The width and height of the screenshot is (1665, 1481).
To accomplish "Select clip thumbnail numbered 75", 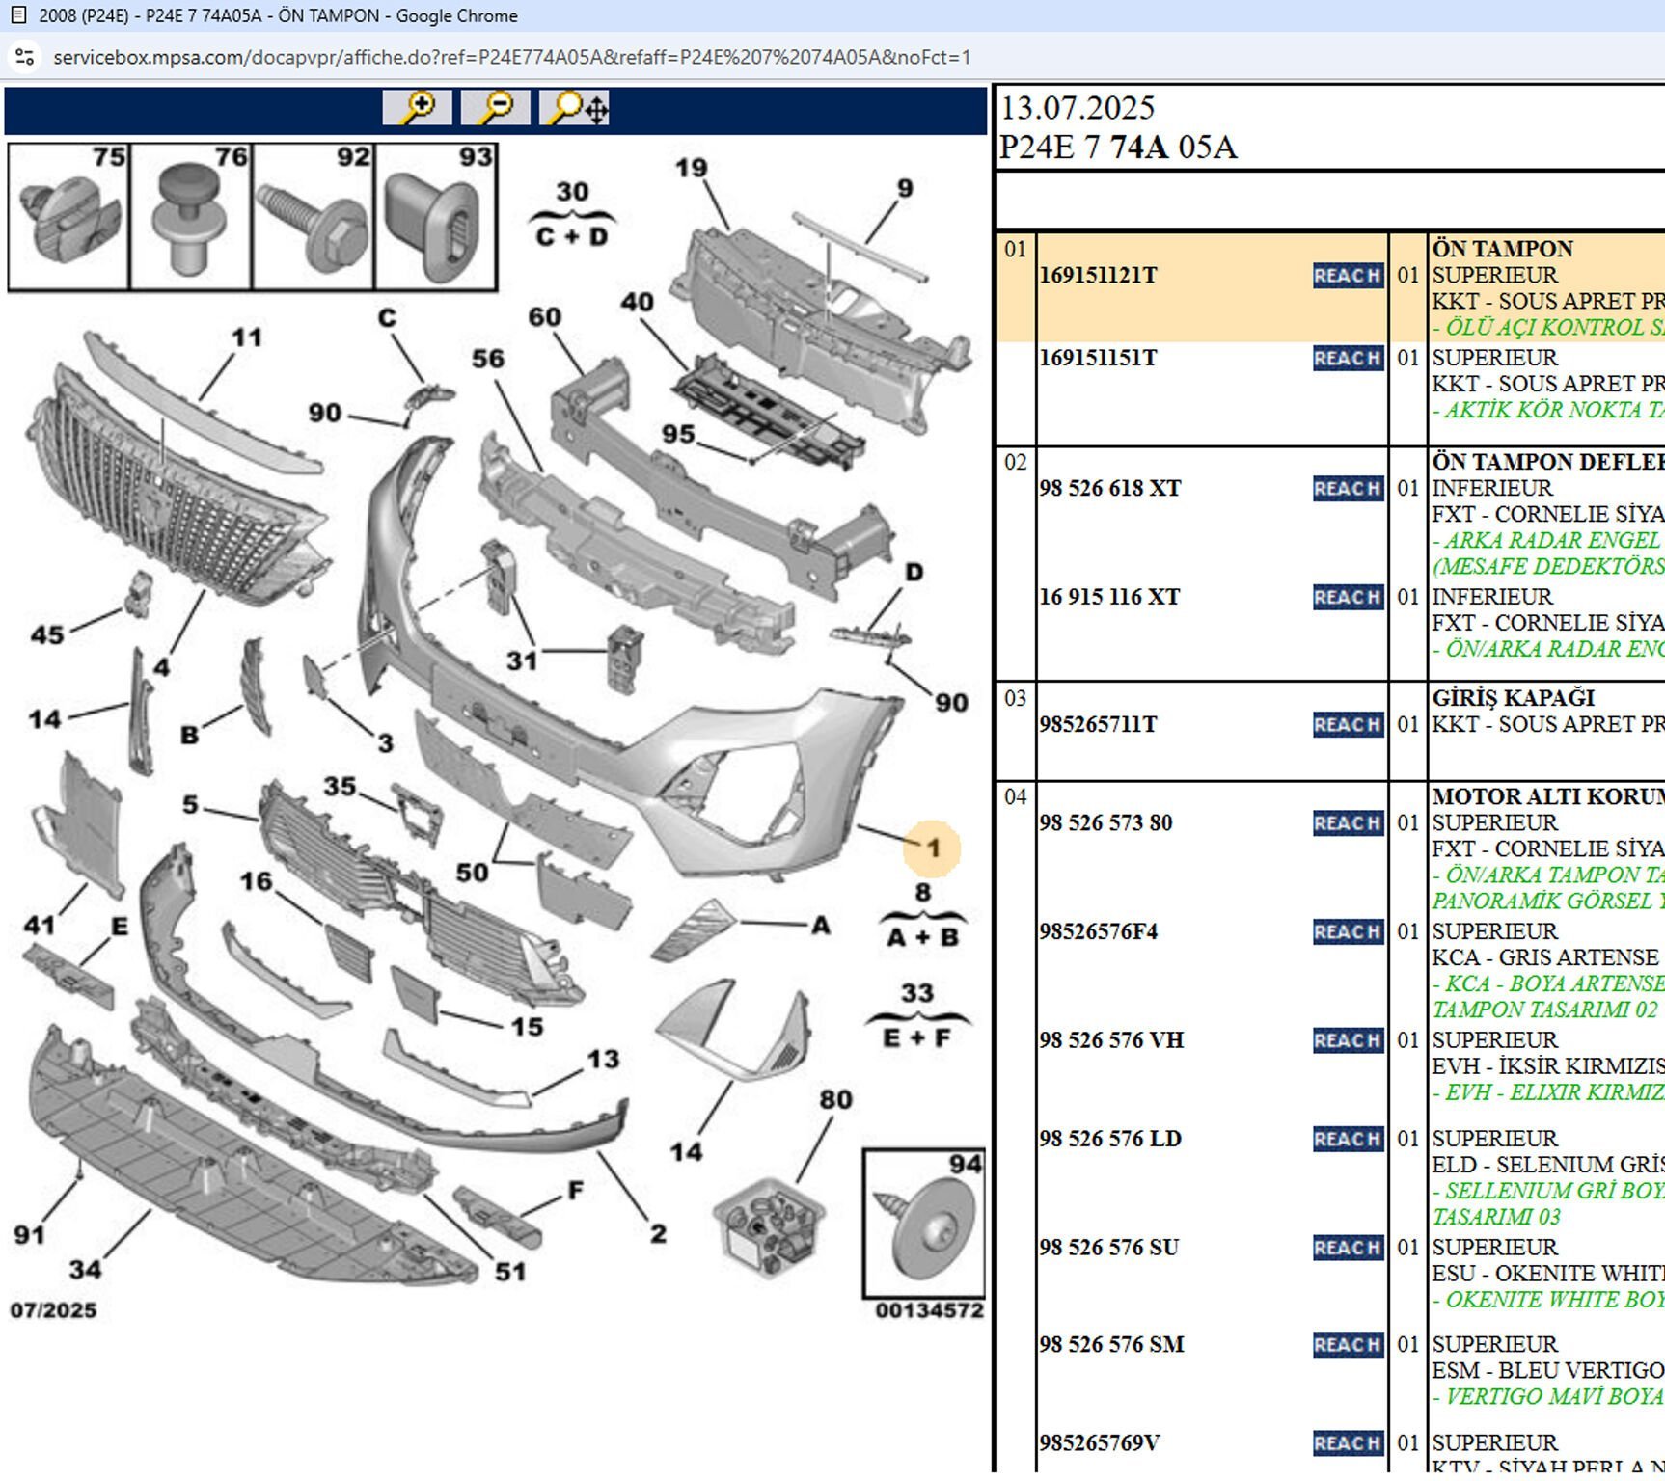I will (68, 217).
